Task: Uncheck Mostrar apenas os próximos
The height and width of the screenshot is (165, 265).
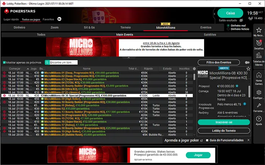Action: pos(5,62)
